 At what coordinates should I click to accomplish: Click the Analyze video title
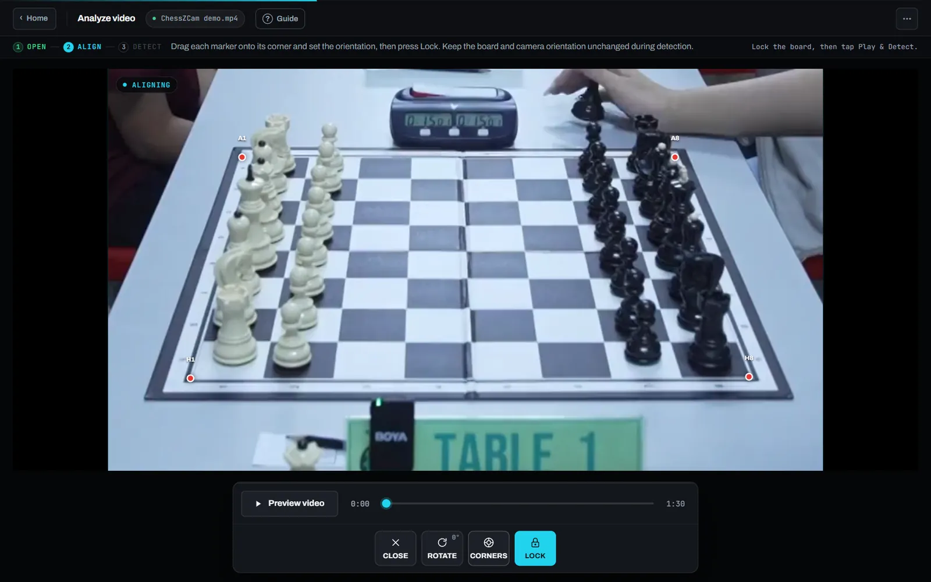point(106,19)
